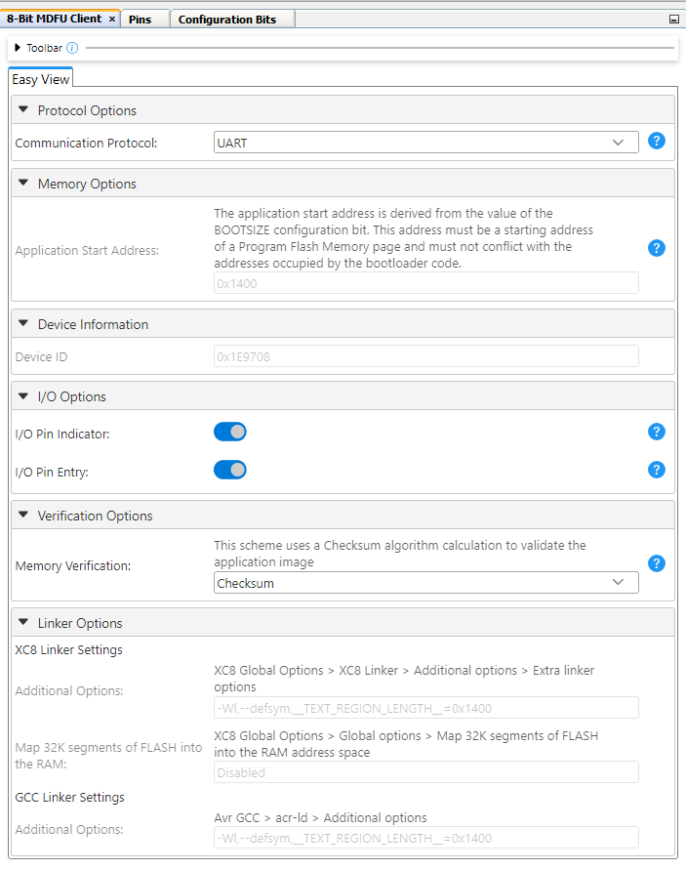Toggle the I/O Pin Entry switch
This screenshot has height=870, width=686.
coord(230,470)
